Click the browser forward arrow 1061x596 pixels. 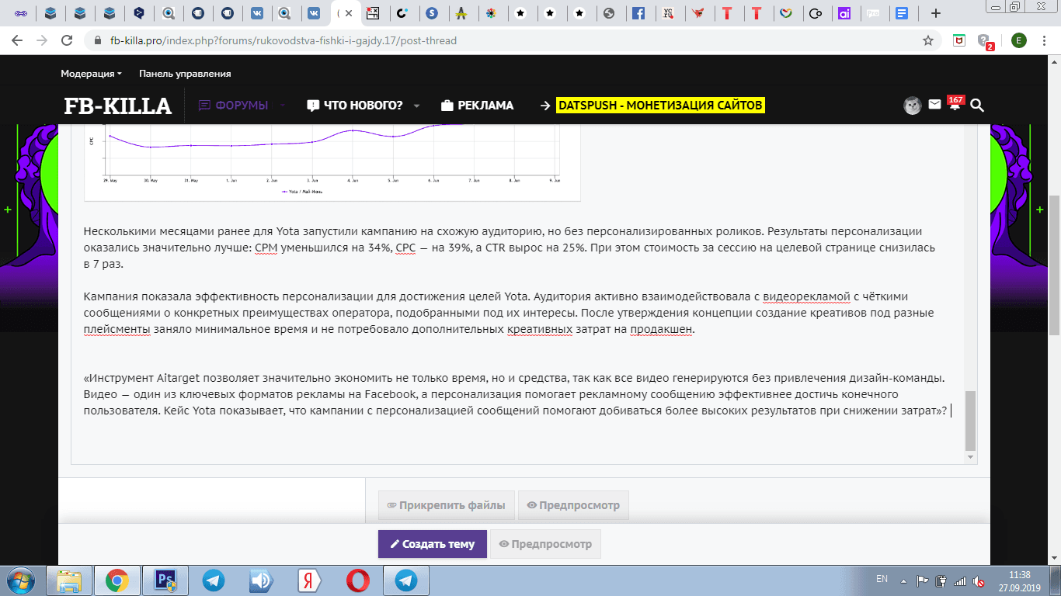click(x=42, y=40)
